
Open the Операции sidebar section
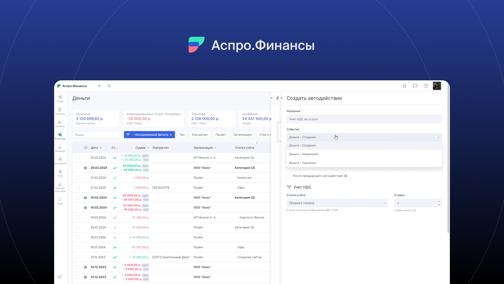pos(60,136)
